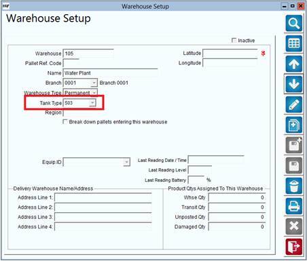
Task: Click the Transit Qty field
Action: (237, 207)
